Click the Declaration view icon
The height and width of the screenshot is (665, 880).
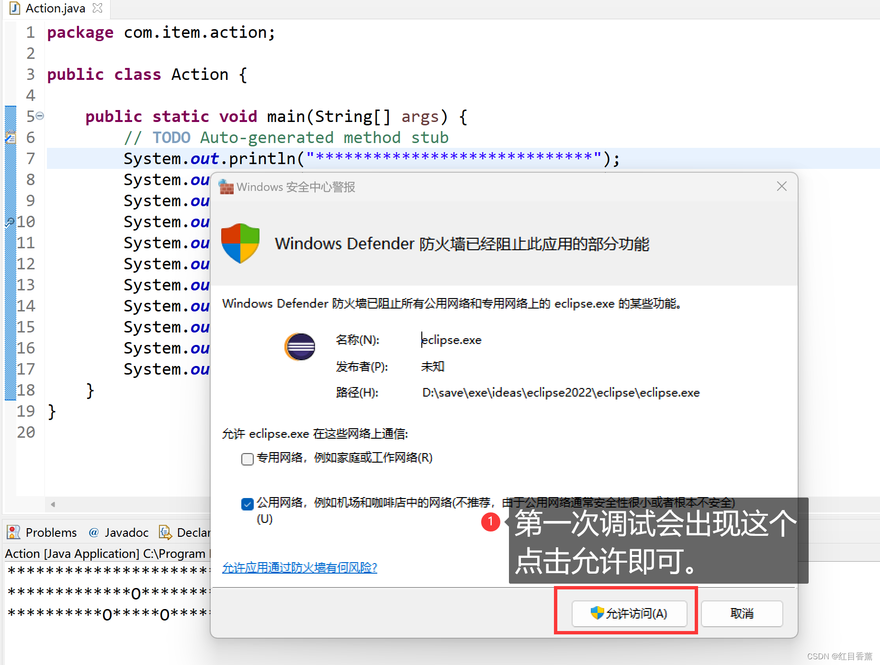[x=166, y=532]
